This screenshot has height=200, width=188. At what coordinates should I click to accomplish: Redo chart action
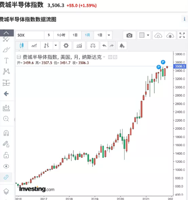pos(112,45)
